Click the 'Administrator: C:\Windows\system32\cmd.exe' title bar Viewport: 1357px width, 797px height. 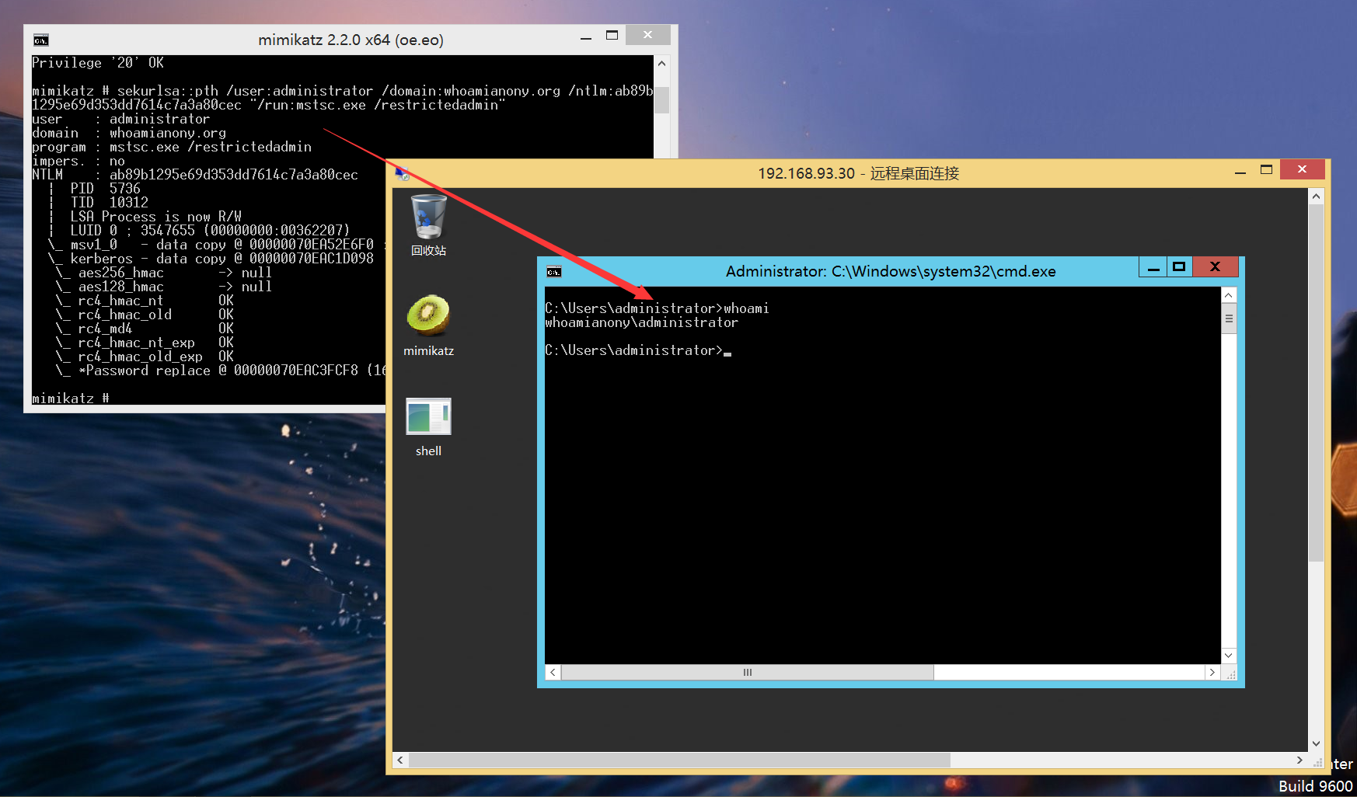[x=891, y=271]
